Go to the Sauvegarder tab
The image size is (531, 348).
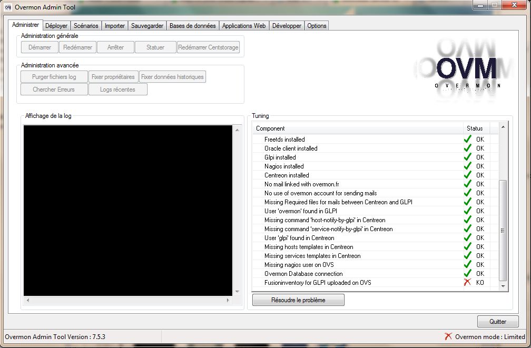tap(147, 26)
